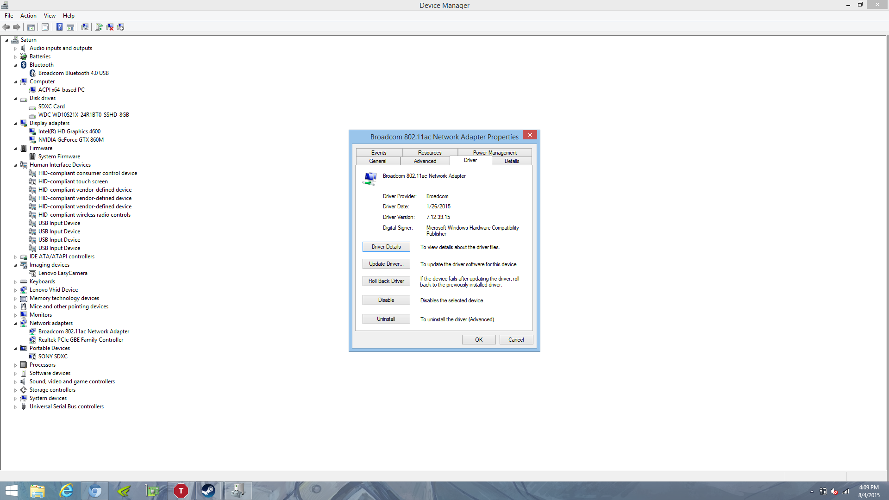Click the Disable button in dialog
The height and width of the screenshot is (500, 889).
tap(386, 300)
